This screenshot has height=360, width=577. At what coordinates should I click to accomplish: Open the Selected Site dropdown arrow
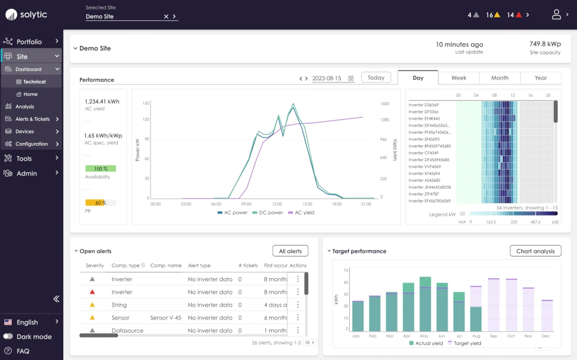174,16
